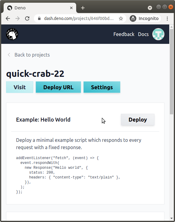Image resolution: width=175 pixels, height=222 pixels.
Task: Open a new browser tab
Action: (83, 8)
